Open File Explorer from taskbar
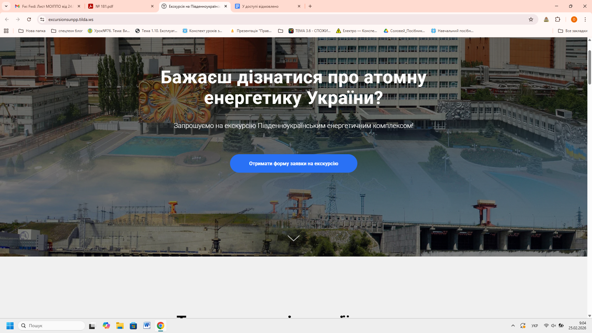Image resolution: width=592 pixels, height=333 pixels. [120, 326]
